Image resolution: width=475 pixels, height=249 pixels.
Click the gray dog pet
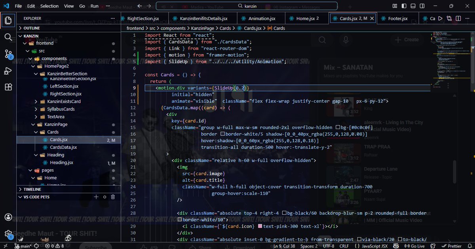coord(21,239)
